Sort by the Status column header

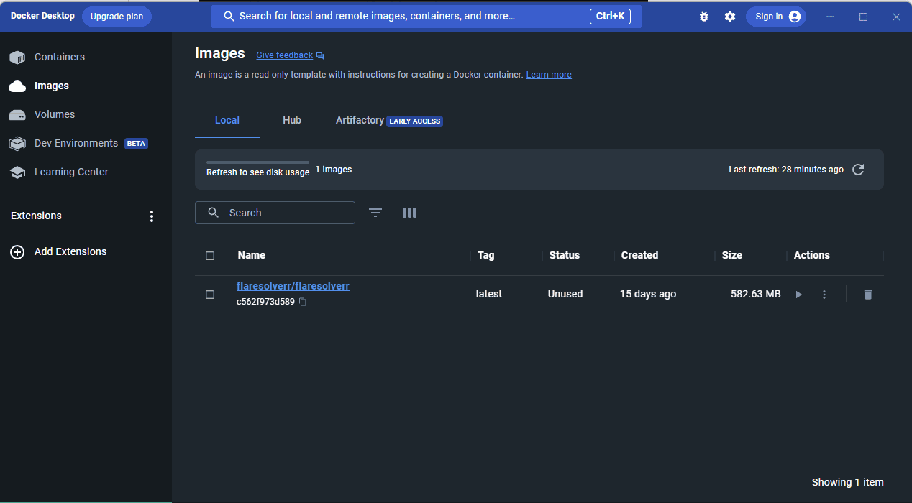[565, 255]
